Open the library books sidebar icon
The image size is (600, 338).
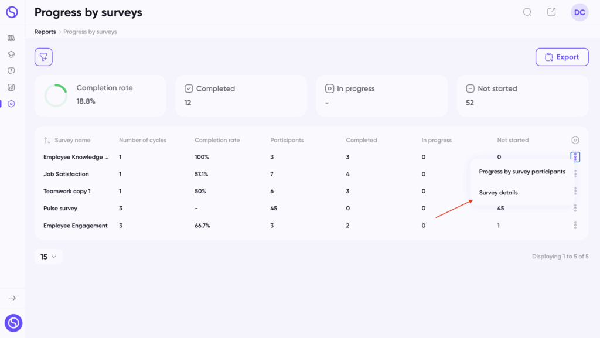11,38
